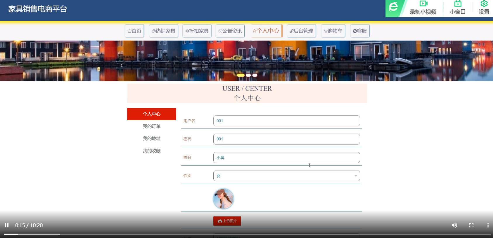Viewport: 493px width, 238px height.
Task: Click the 上传图片 upload button
Action: coord(227,221)
